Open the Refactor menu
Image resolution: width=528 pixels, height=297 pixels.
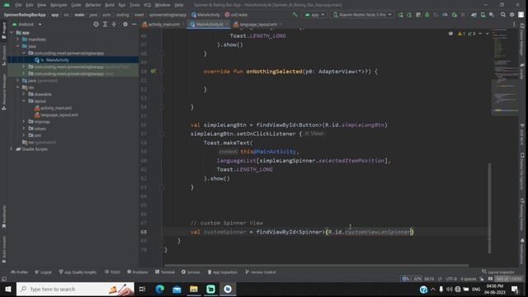coord(93,5)
